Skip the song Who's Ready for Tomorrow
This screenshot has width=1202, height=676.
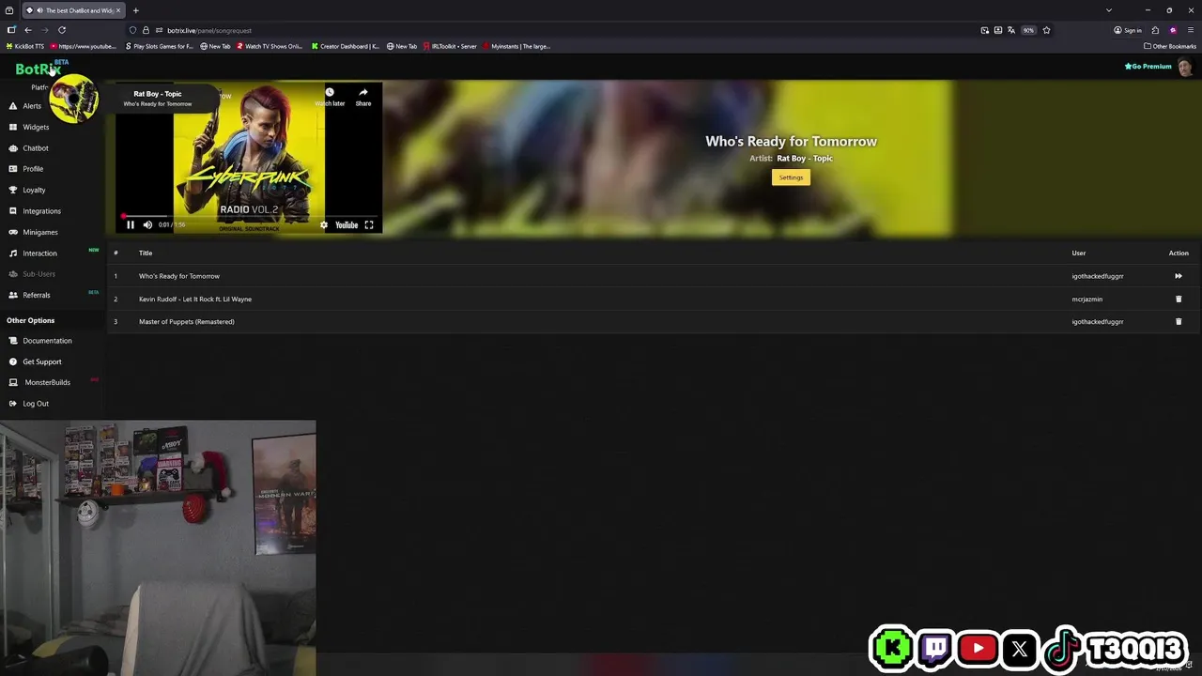1179,276
